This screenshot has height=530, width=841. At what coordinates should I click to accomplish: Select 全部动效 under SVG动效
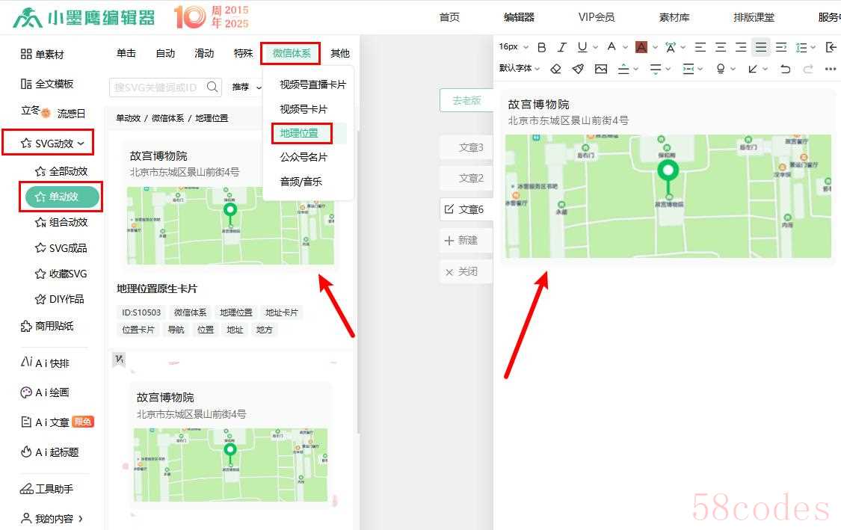(61, 171)
